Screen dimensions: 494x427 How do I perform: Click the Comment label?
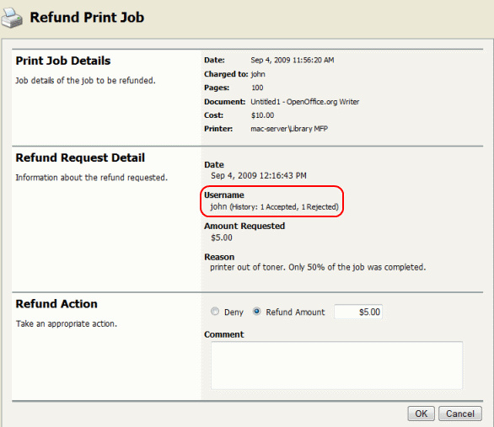224,334
